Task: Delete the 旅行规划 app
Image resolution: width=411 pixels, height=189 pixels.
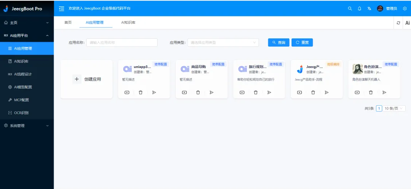Action: 256,92
